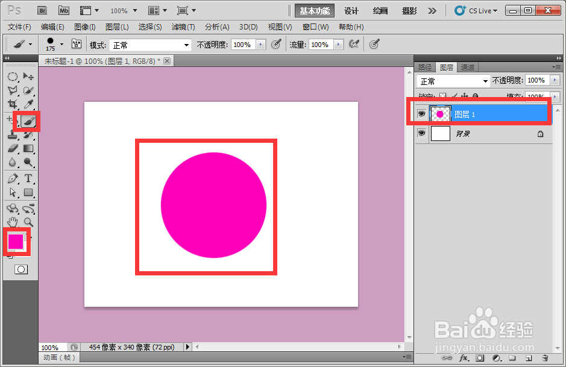Open CS Live menu
The width and height of the screenshot is (566, 367).
click(x=476, y=11)
